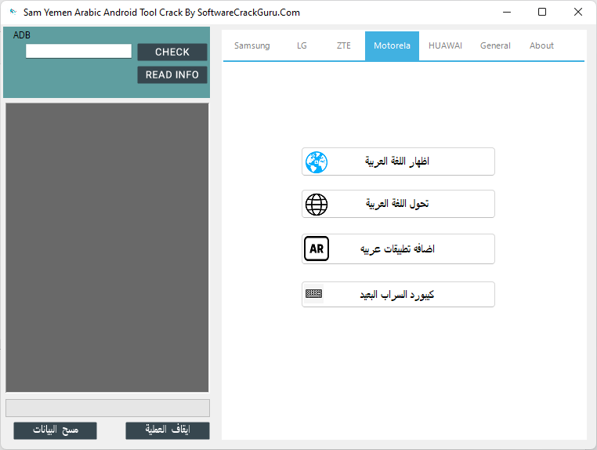Click the ADB label text
The height and width of the screenshot is (450, 597).
pyautogui.click(x=21, y=35)
